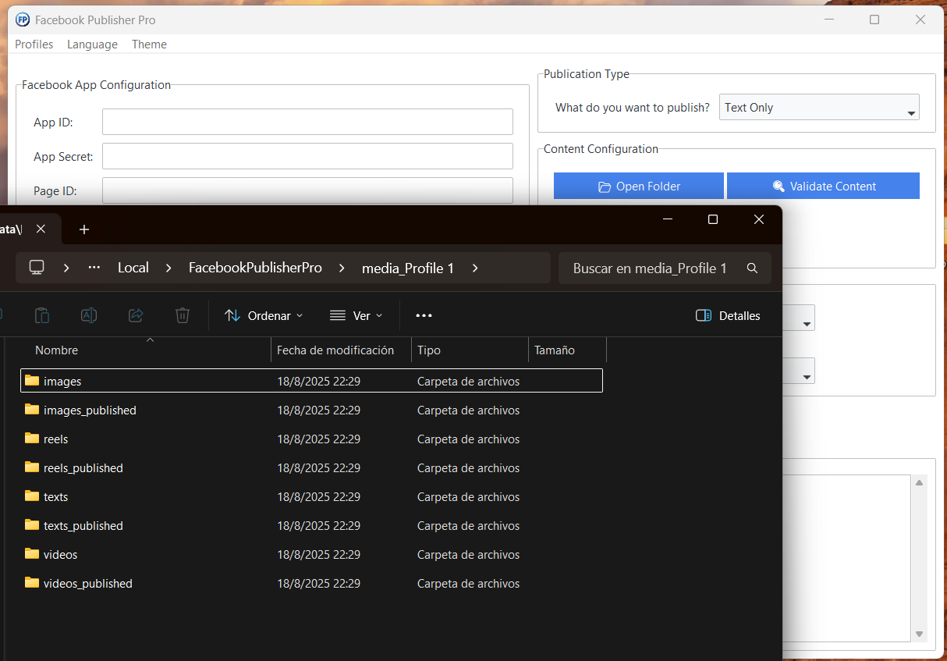Click the Paste clipboard icon in Explorer toolbar
The height and width of the screenshot is (661, 947).
42,315
